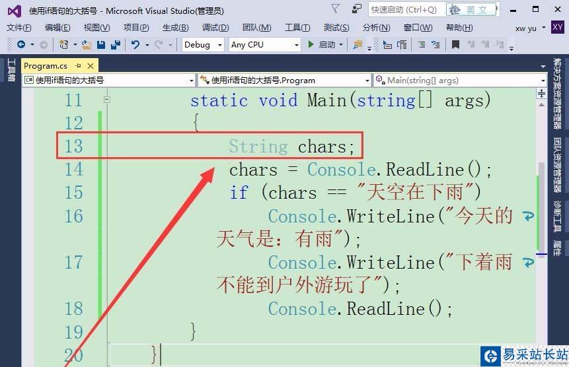Click the Visual Studio logo icon

[x=15, y=11]
